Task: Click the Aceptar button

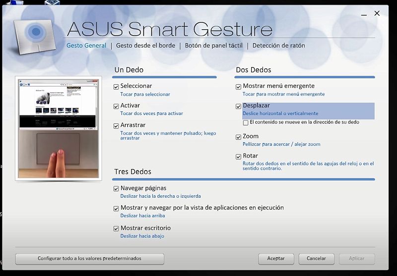Action: [x=276, y=259]
